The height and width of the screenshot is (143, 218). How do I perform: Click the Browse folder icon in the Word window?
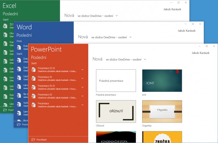click(x=19, y=124)
